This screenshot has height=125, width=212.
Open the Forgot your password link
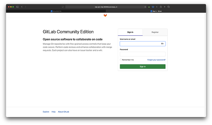pyautogui.click(x=156, y=60)
